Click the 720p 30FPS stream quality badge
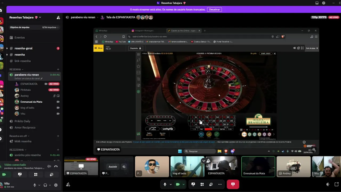 coord(319,17)
